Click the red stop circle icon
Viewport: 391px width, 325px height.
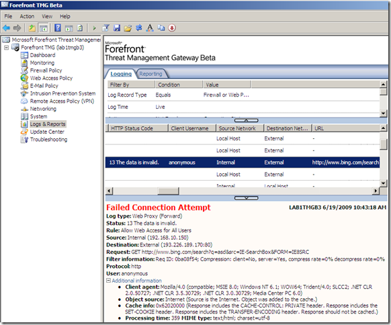172,28
